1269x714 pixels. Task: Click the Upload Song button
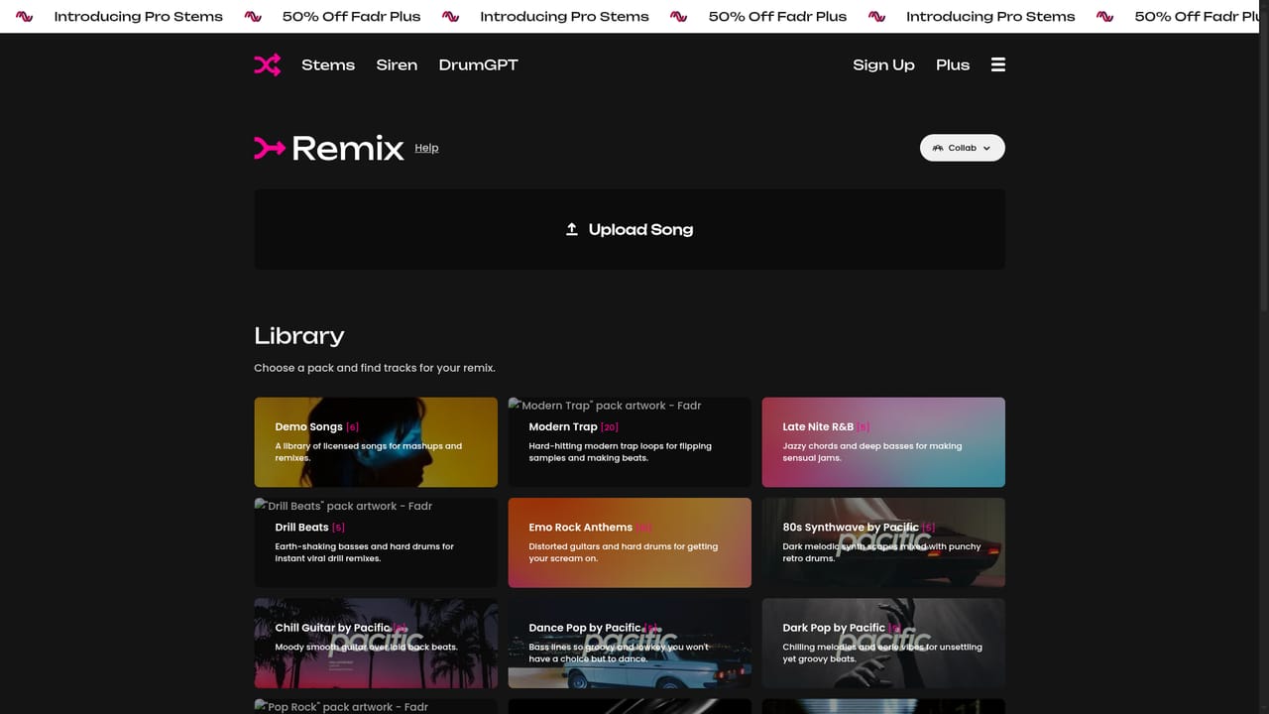[630, 229]
